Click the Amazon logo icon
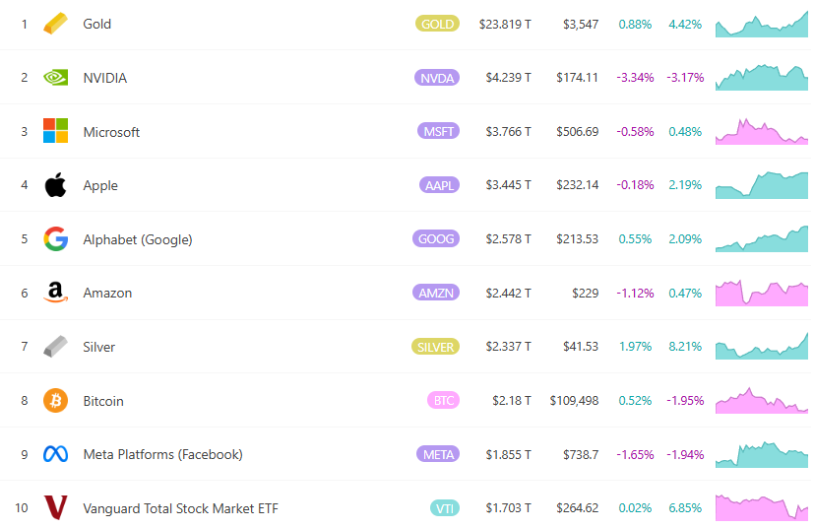815x528 pixels. (55, 293)
